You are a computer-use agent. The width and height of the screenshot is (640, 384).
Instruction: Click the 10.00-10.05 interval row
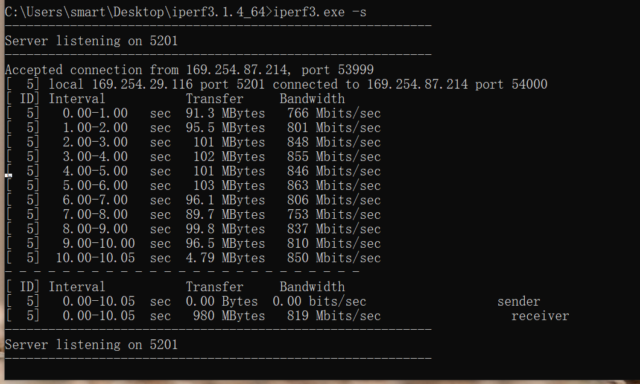[x=194, y=258]
